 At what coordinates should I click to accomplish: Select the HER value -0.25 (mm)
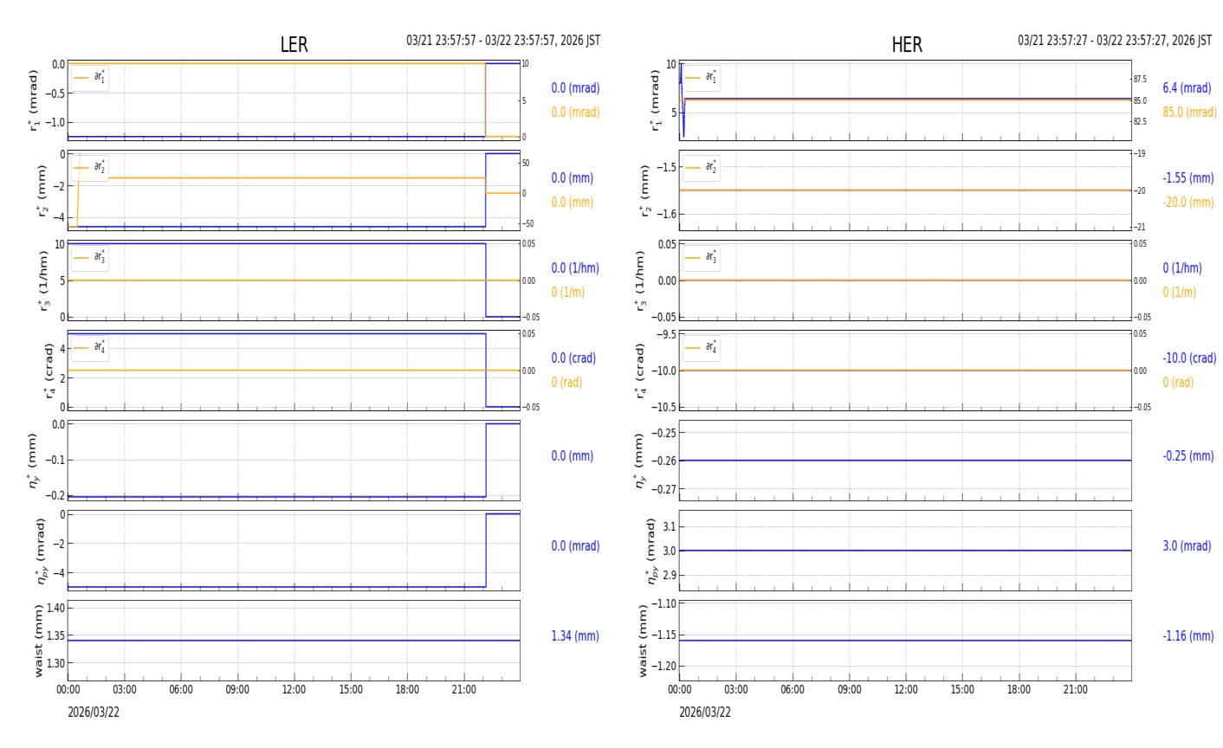point(1188,456)
